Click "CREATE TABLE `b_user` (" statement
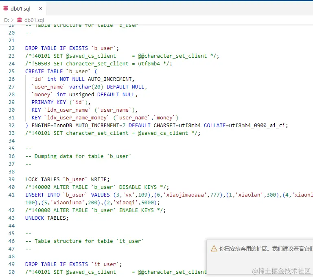 tap(61, 71)
